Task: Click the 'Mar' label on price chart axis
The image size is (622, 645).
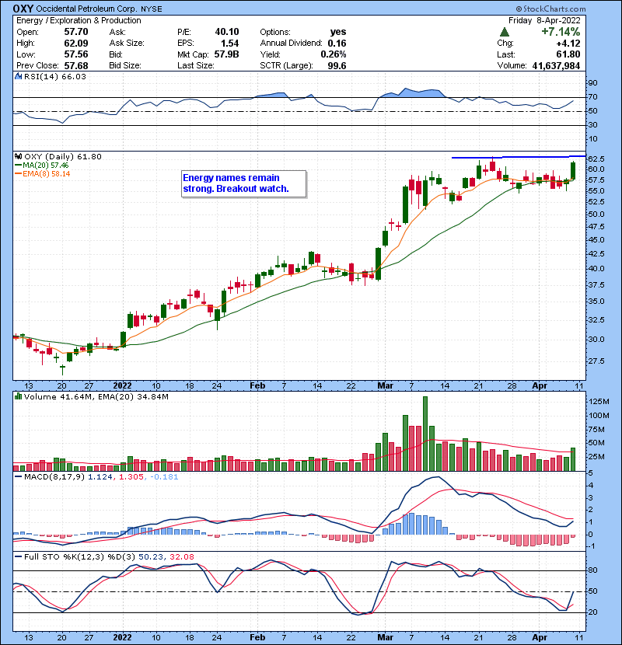Action: (386, 386)
